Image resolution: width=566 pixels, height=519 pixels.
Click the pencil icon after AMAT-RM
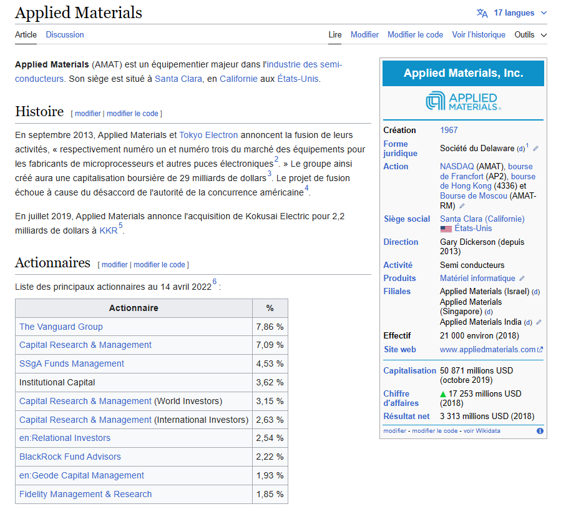coord(462,206)
